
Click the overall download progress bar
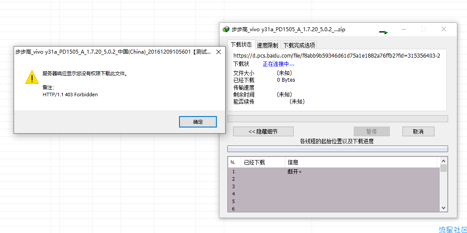pos(337,119)
